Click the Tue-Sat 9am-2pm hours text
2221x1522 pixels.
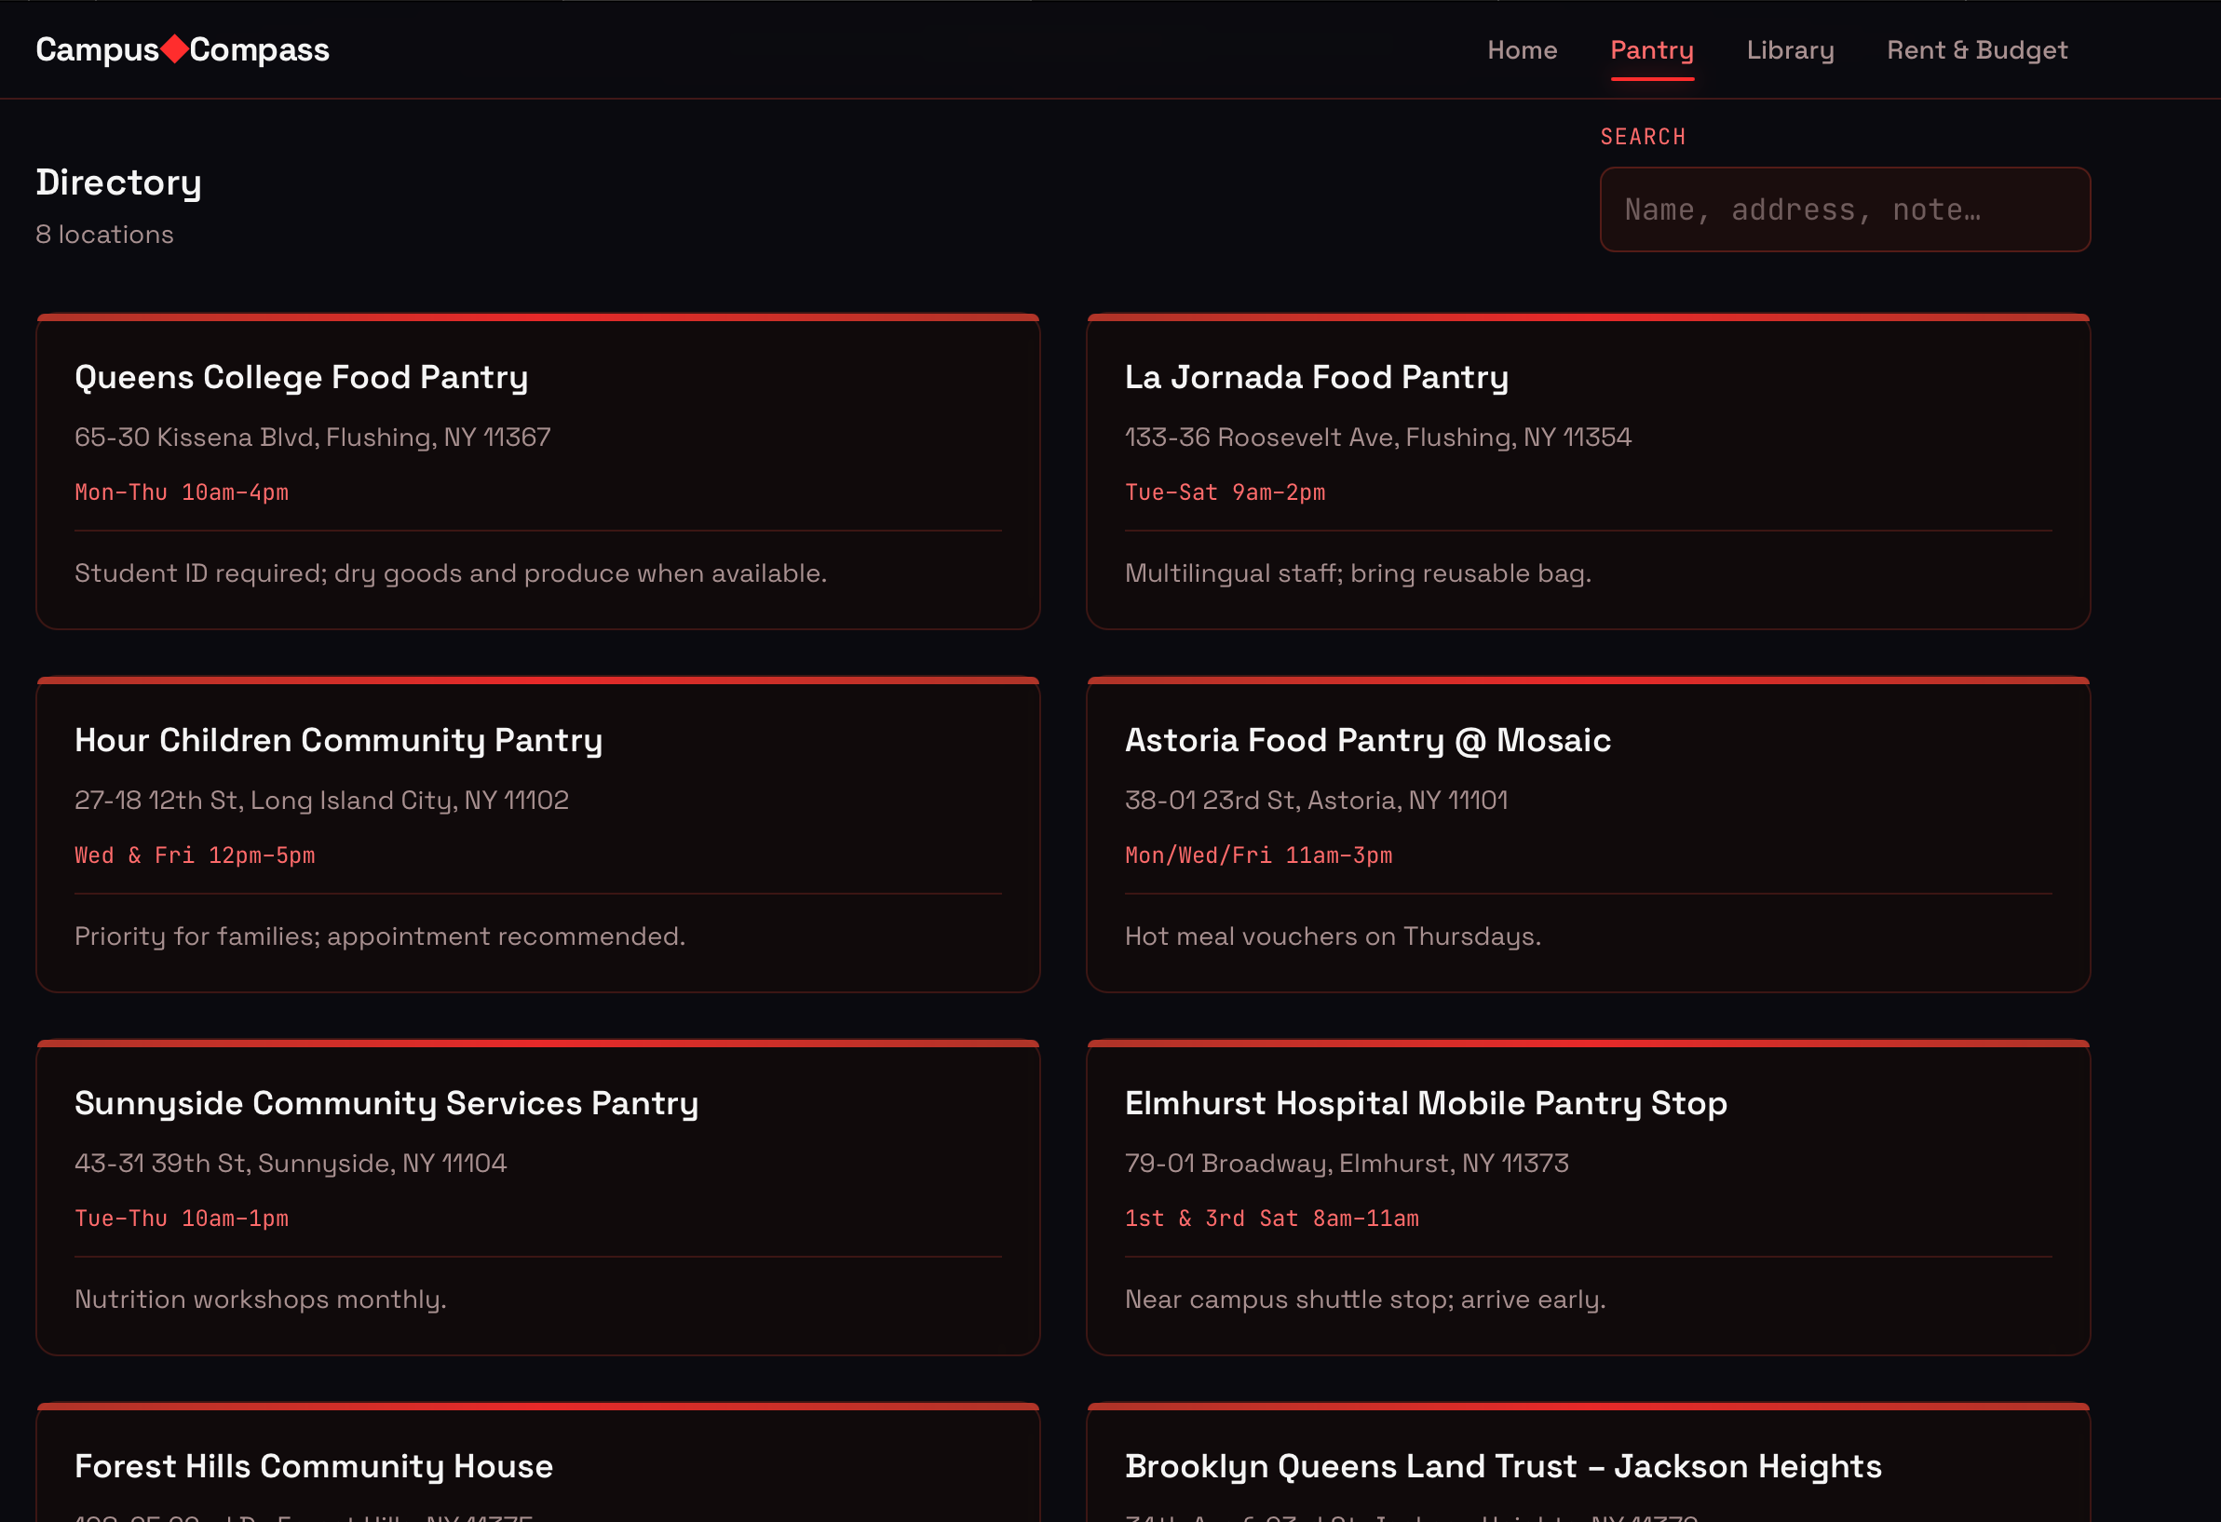pos(1225,493)
